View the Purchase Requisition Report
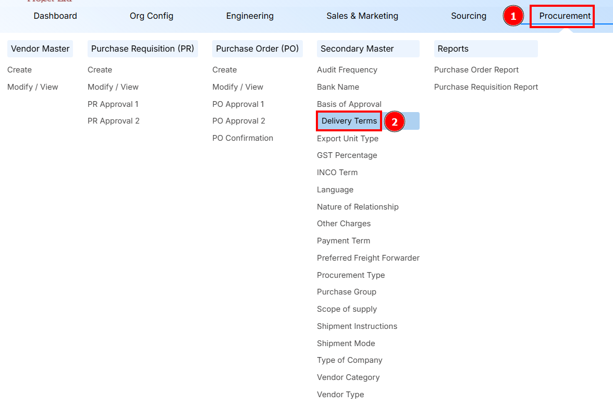 pyautogui.click(x=486, y=87)
